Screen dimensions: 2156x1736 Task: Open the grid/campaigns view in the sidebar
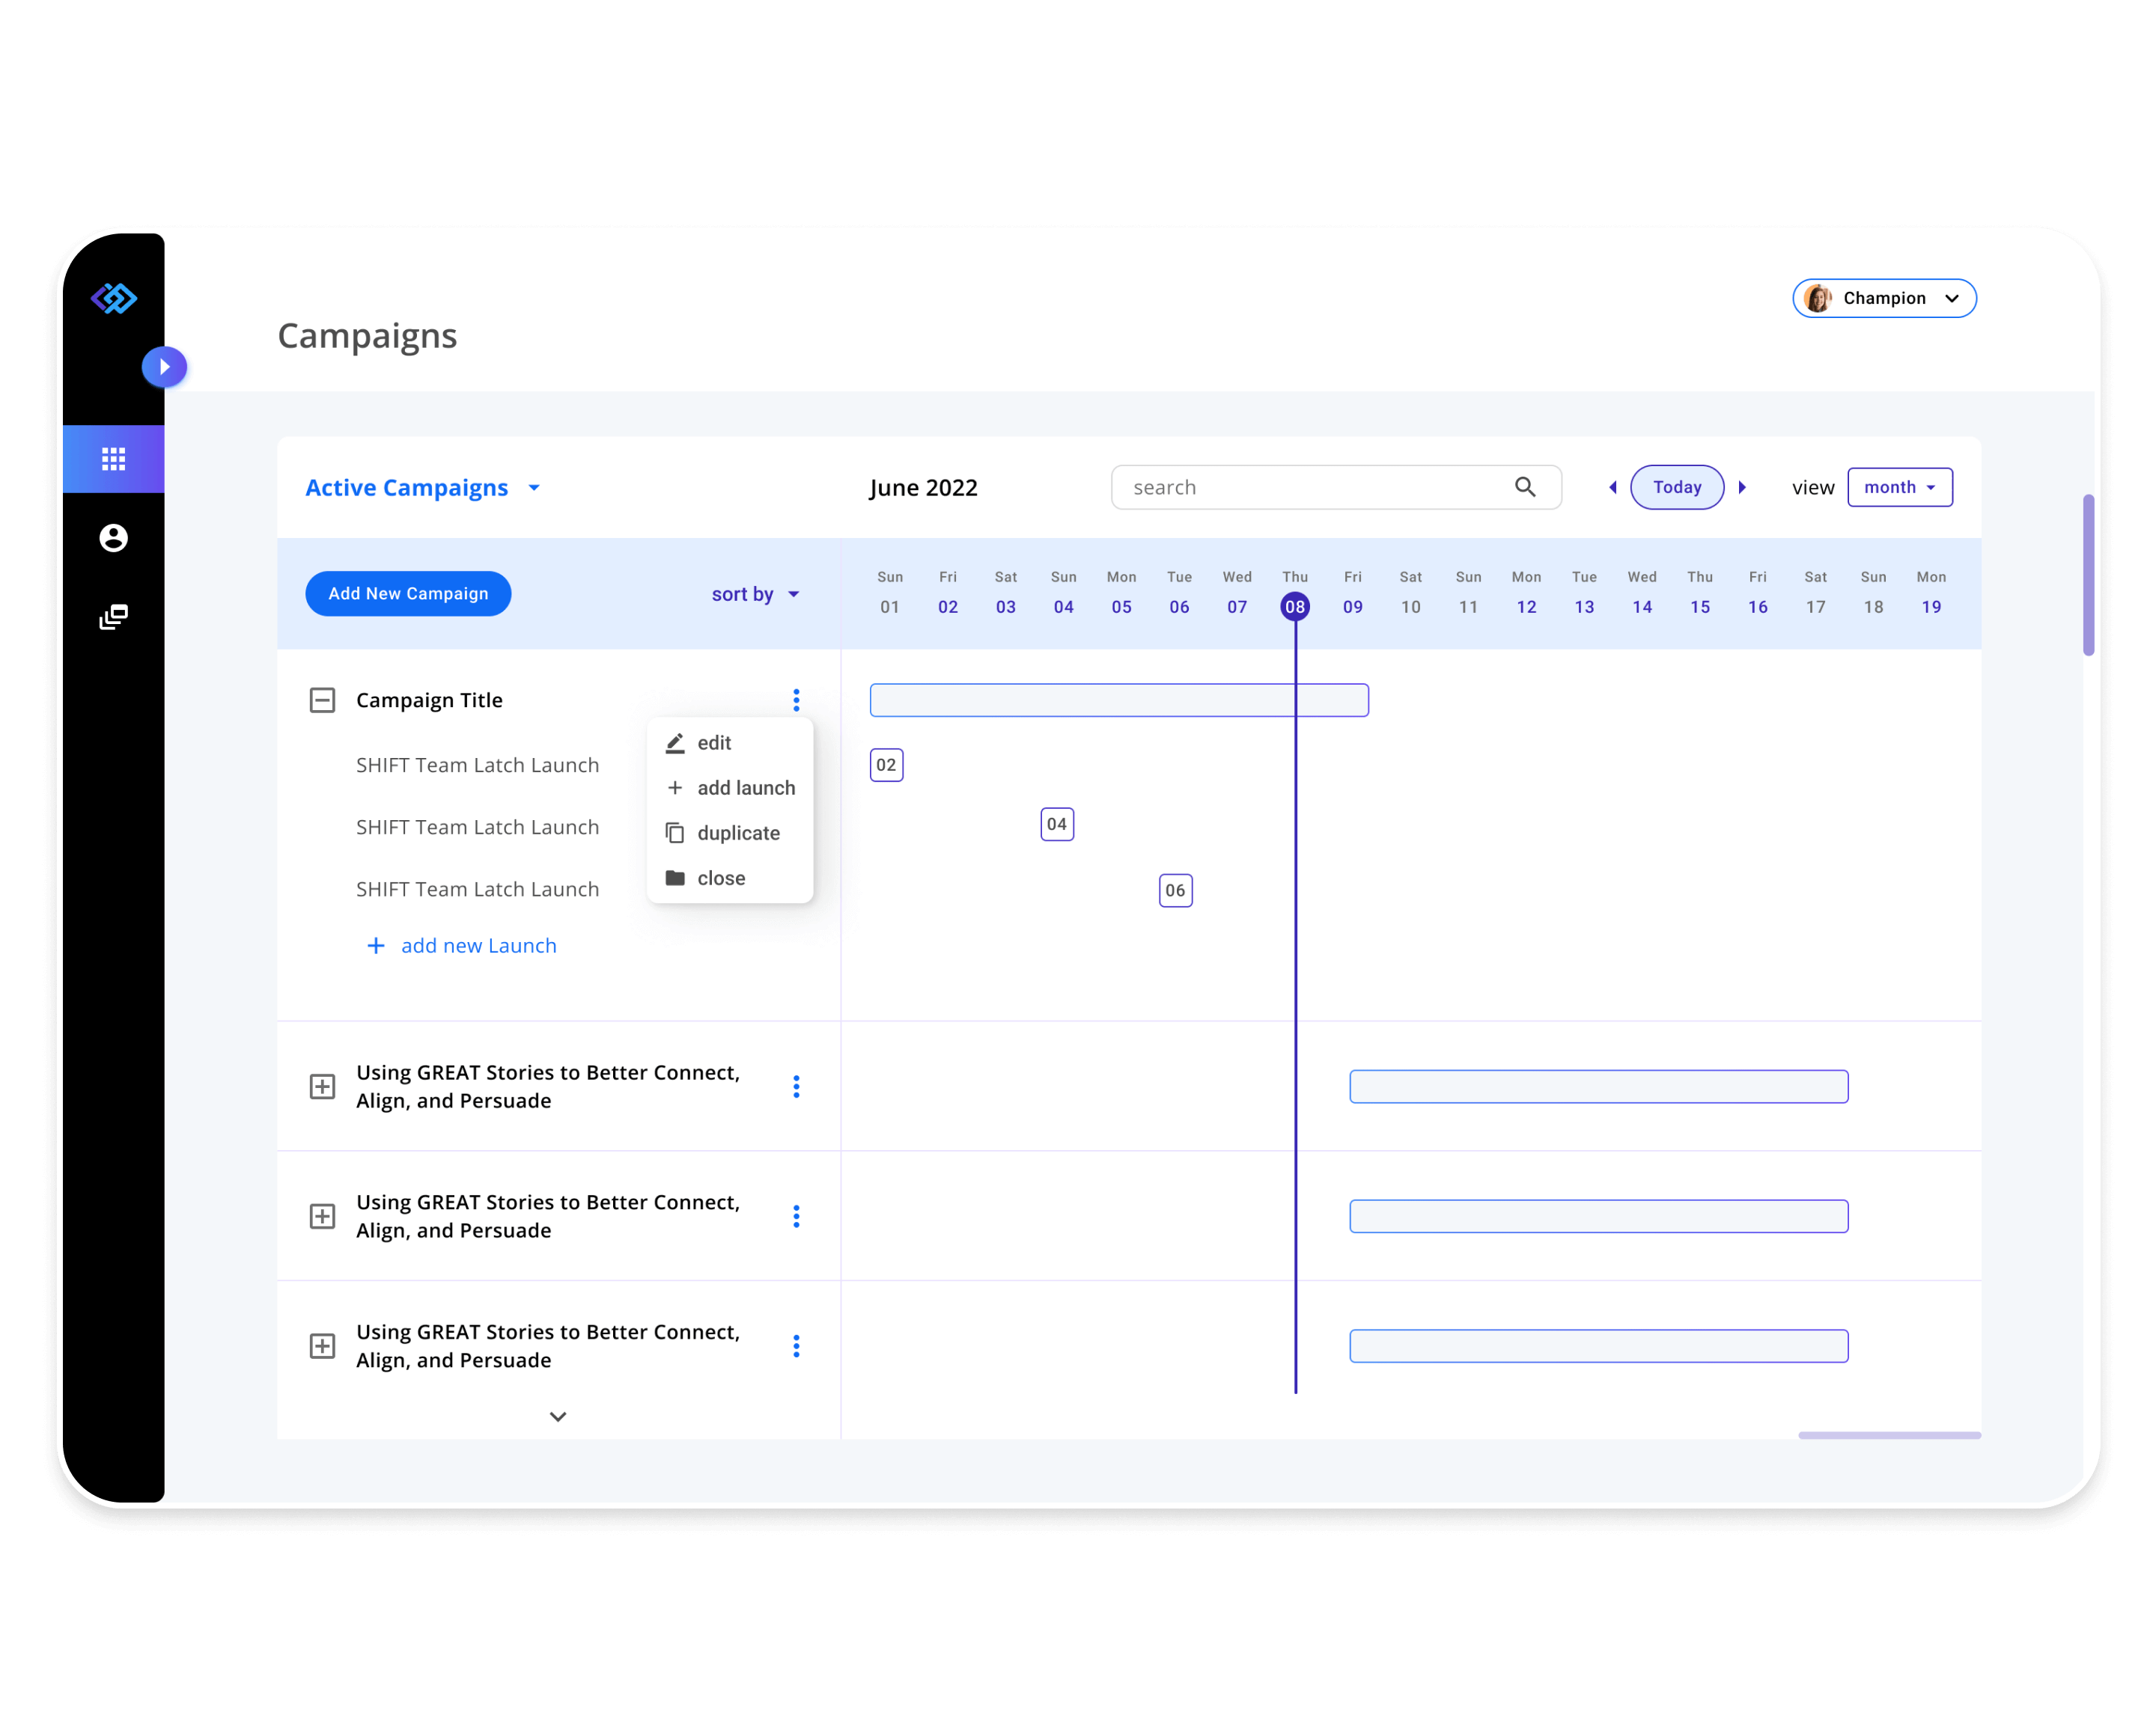(113, 459)
